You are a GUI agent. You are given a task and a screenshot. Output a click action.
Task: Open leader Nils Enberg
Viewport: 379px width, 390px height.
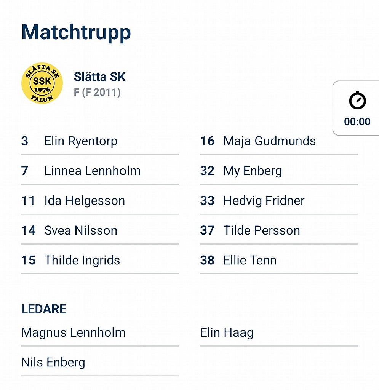pos(100,363)
